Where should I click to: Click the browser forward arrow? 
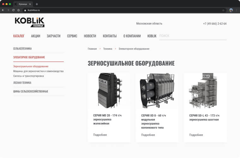click(x=8, y=10)
